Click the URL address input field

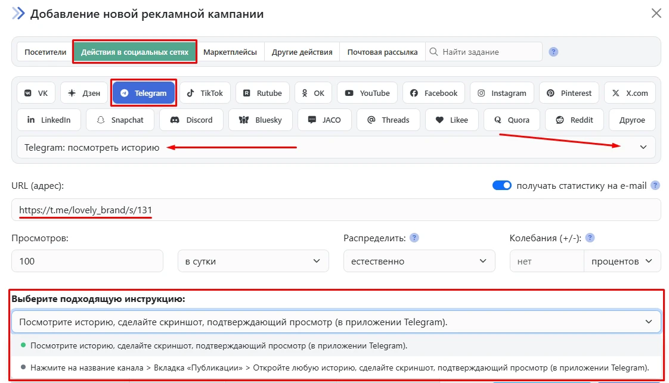[x=336, y=210]
